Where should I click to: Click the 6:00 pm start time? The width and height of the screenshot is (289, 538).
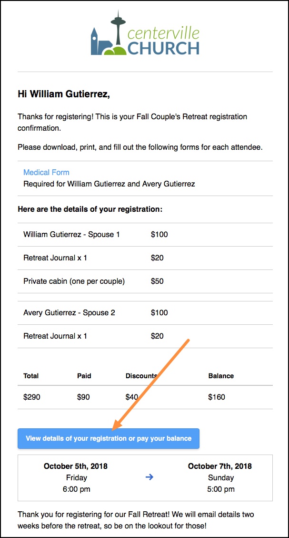click(76, 489)
